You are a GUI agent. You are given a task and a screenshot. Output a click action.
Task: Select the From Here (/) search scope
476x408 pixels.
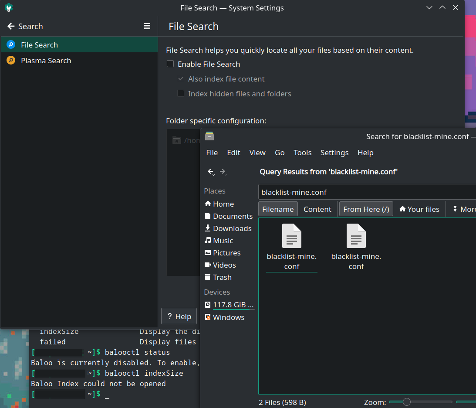[x=366, y=209]
